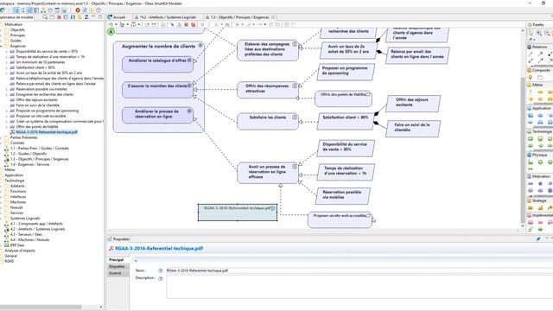Pick the first blue element in the Application palette
The width and height of the screenshot is (553, 311).
(531, 116)
